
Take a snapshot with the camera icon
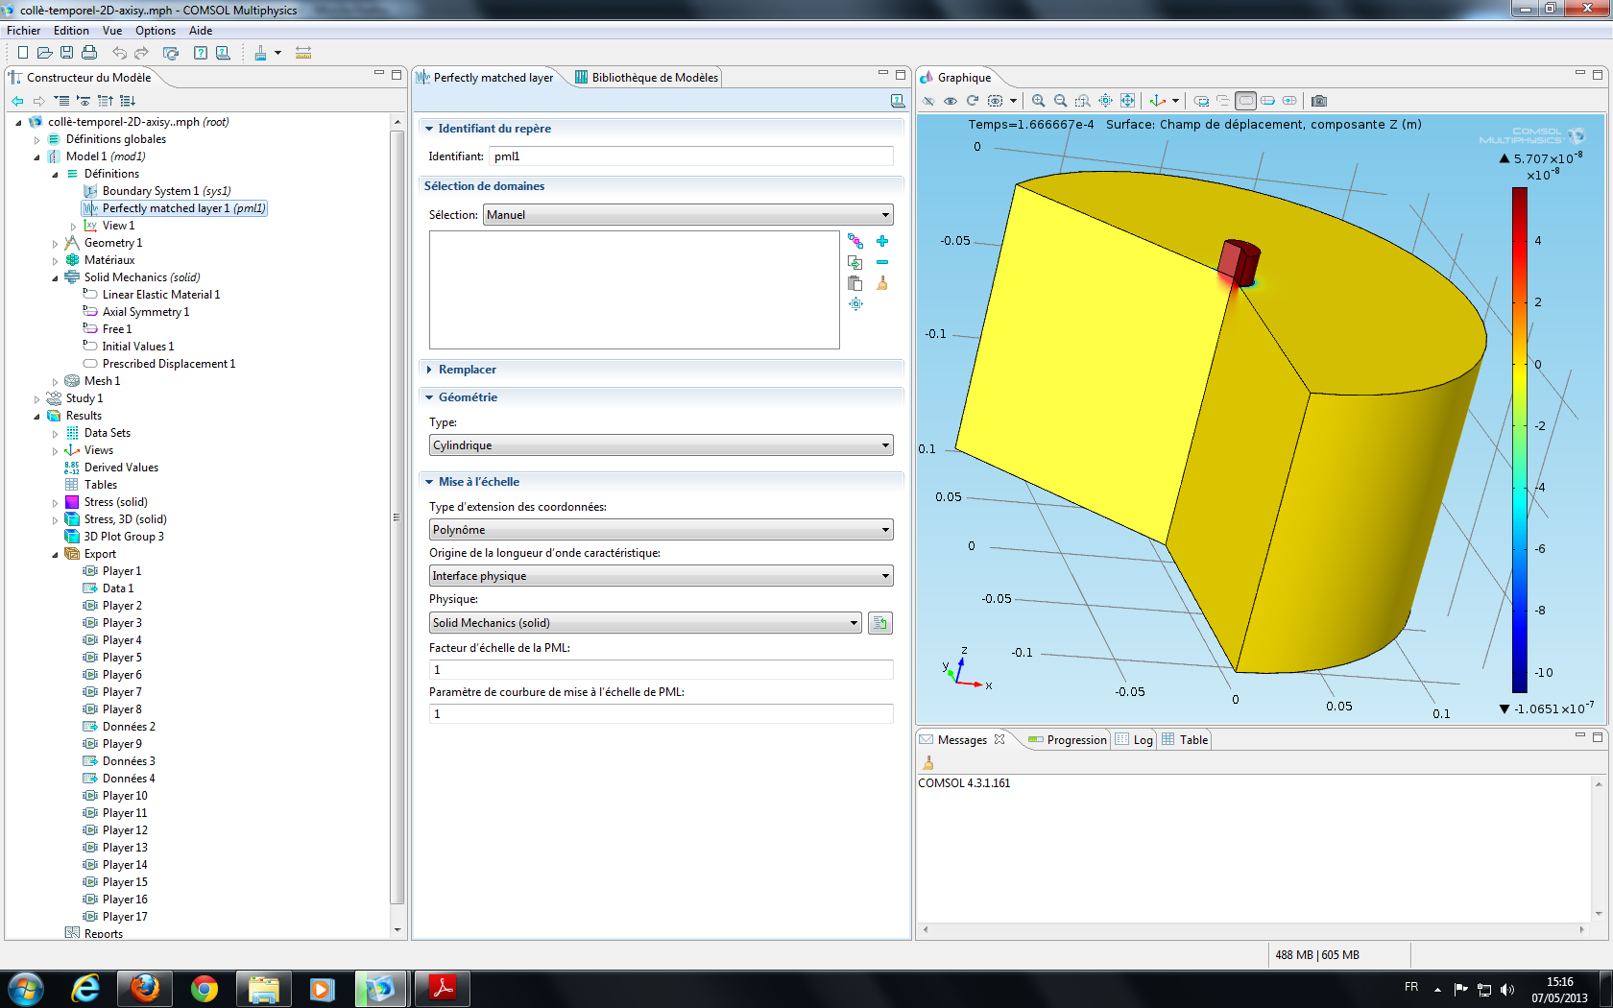[x=1319, y=101]
